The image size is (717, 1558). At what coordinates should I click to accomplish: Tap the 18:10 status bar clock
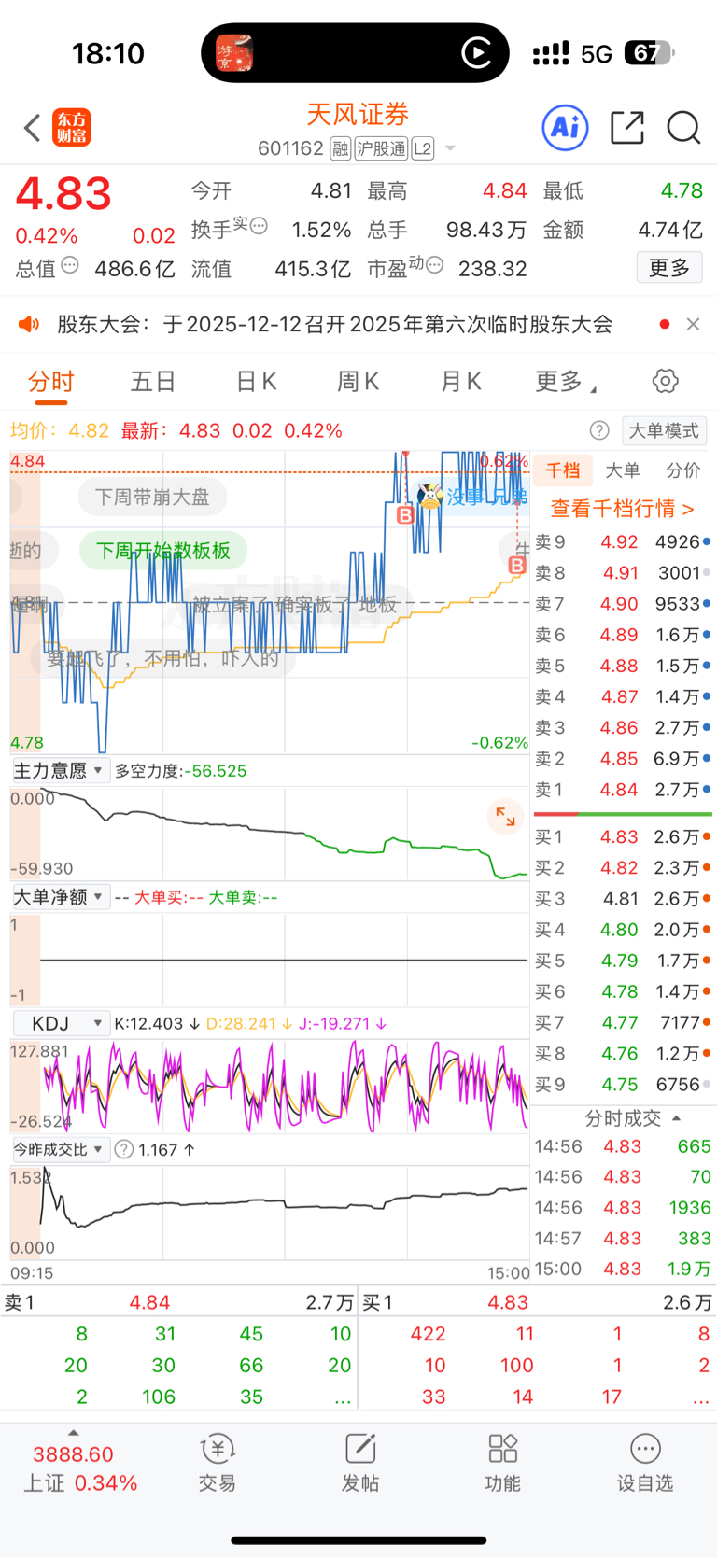(x=108, y=53)
